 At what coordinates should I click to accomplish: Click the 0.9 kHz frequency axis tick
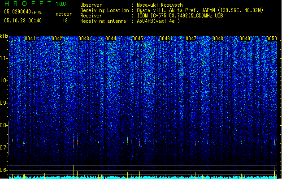point(4,103)
